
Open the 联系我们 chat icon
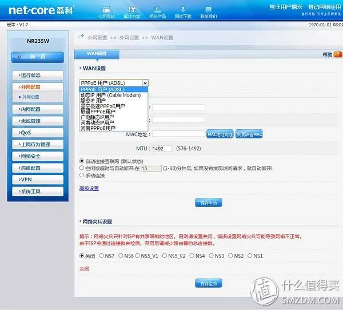coord(209,9)
